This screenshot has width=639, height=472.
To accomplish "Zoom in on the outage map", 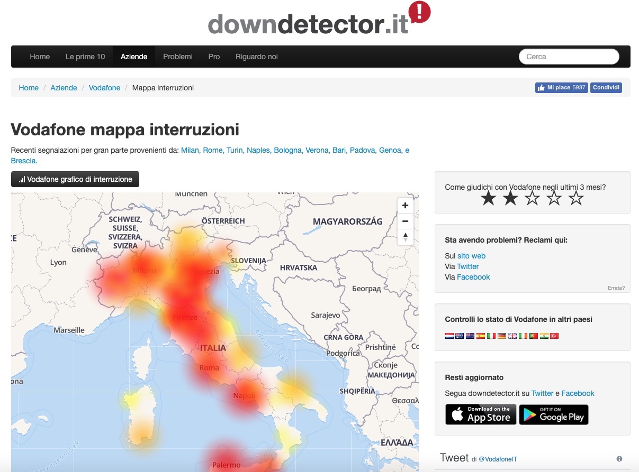I will (x=405, y=206).
